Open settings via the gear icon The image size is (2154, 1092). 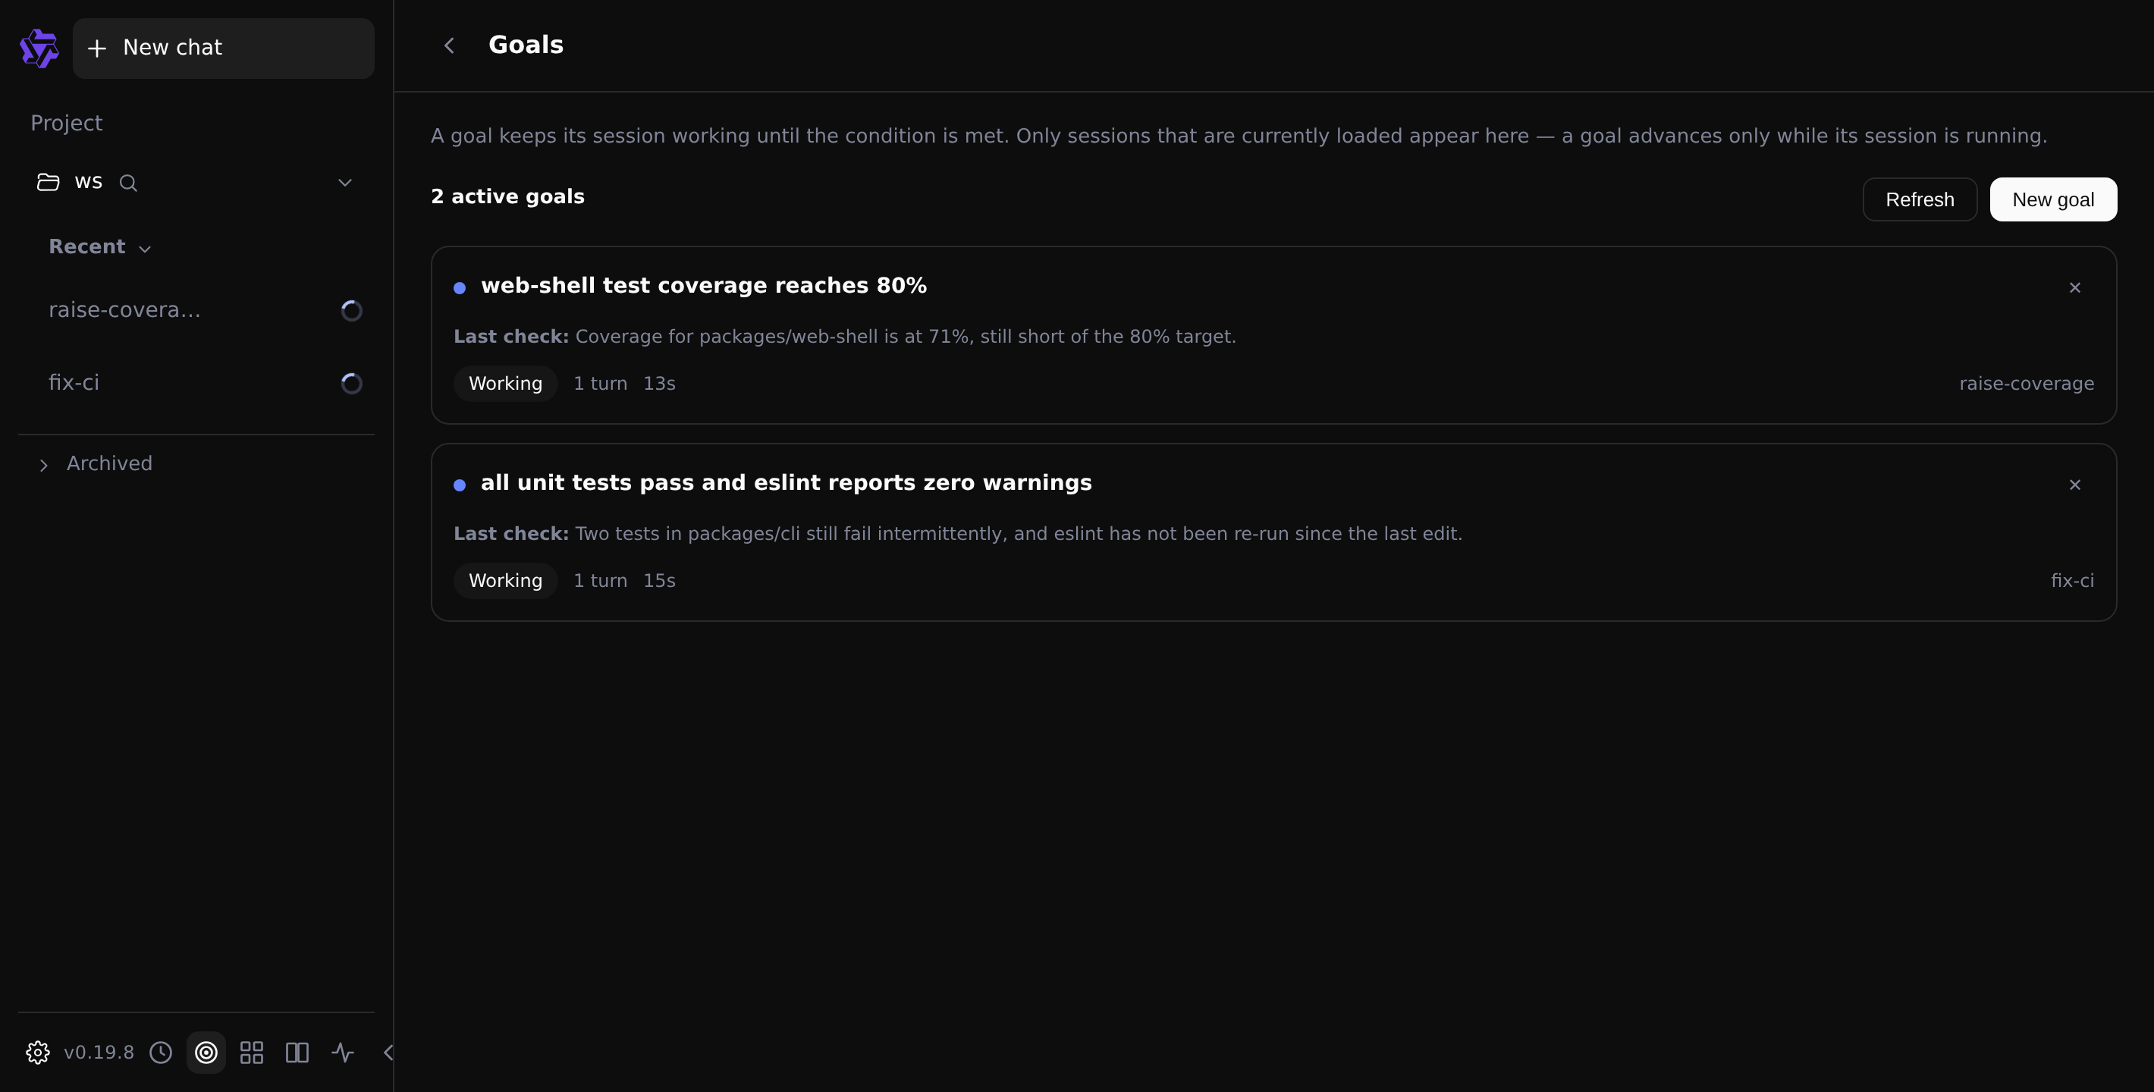(38, 1052)
